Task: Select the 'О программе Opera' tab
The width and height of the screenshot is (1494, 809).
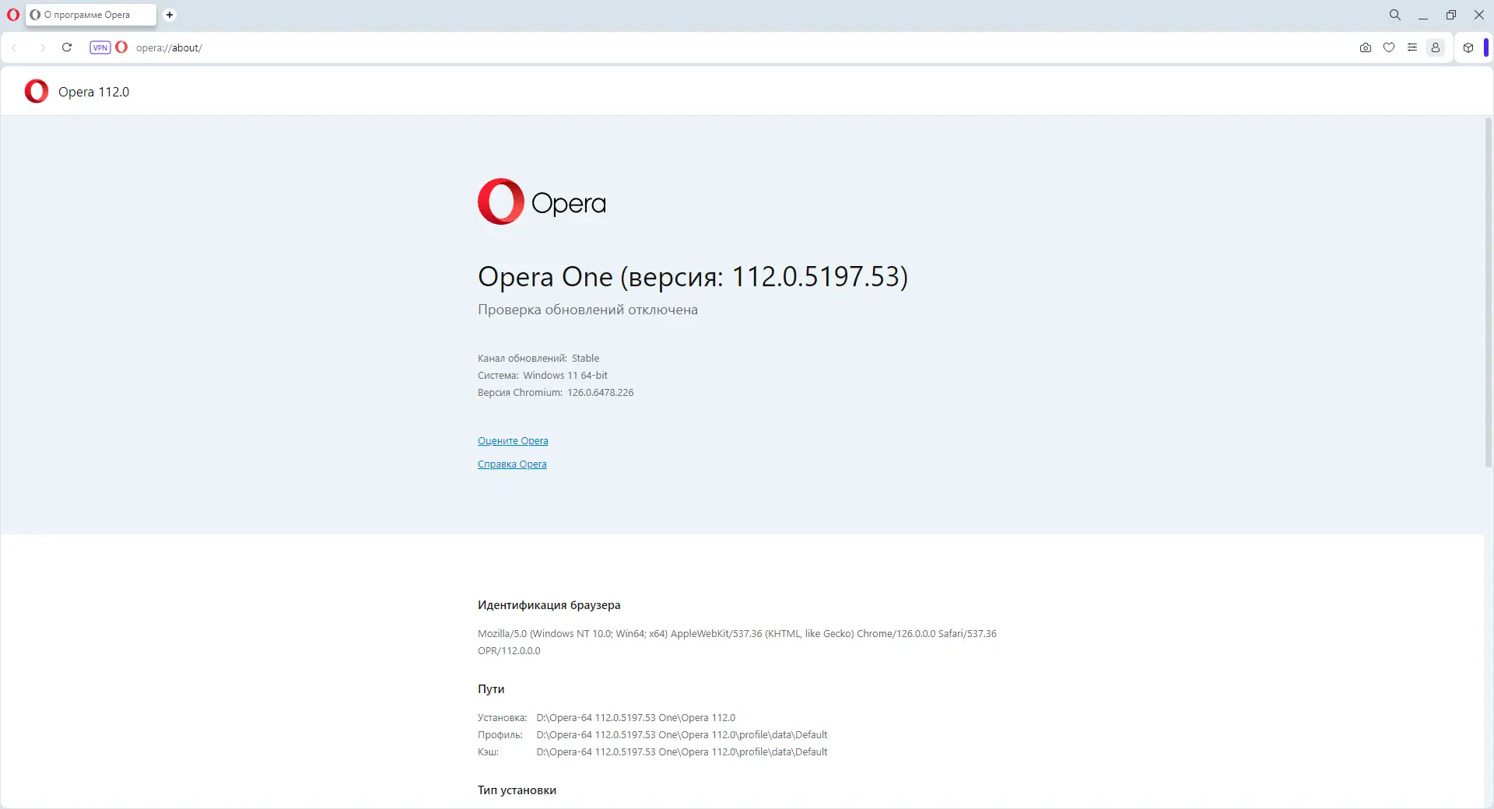Action: coord(90,15)
